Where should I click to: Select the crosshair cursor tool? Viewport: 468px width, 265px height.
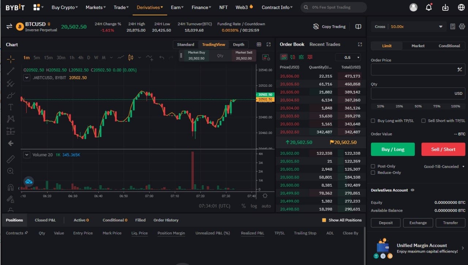[x=11, y=59]
